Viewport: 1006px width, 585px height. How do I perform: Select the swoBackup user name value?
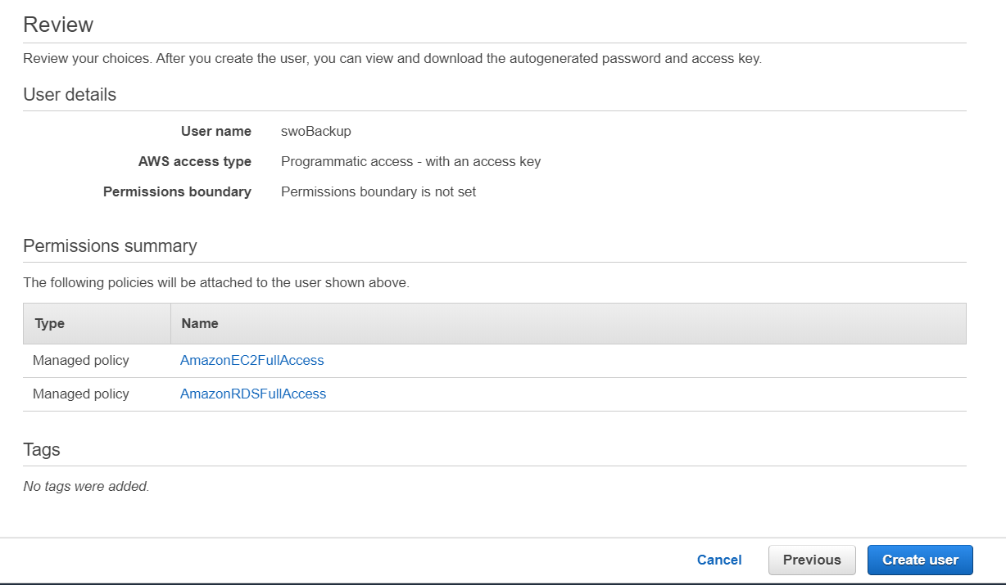point(316,131)
